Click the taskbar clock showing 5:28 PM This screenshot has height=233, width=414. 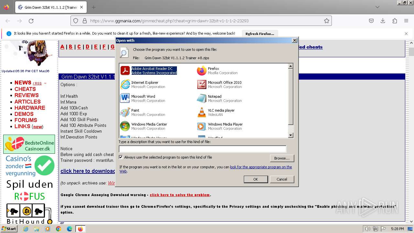coord(397,229)
